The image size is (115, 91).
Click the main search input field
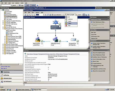click(x=6, y=5)
